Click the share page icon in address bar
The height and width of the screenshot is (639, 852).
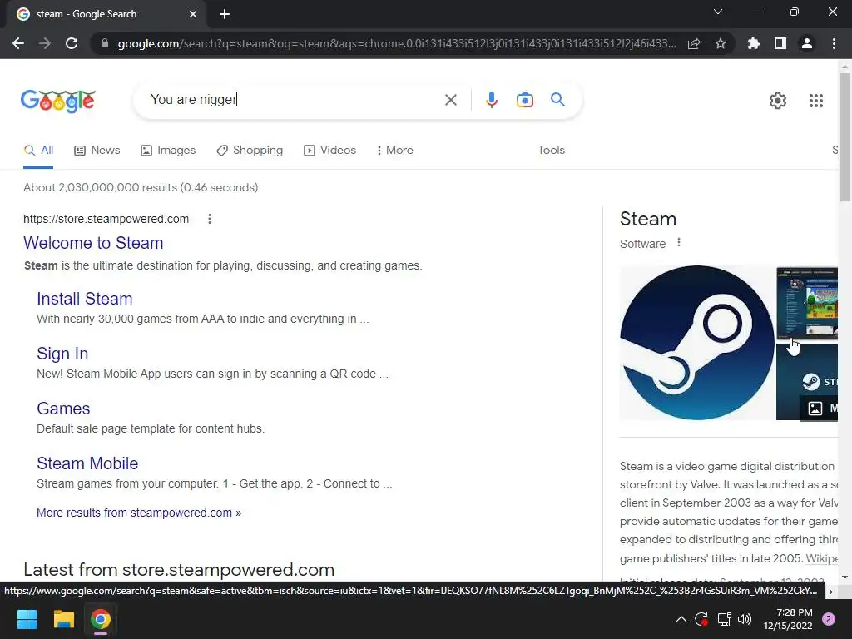pos(694,43)
